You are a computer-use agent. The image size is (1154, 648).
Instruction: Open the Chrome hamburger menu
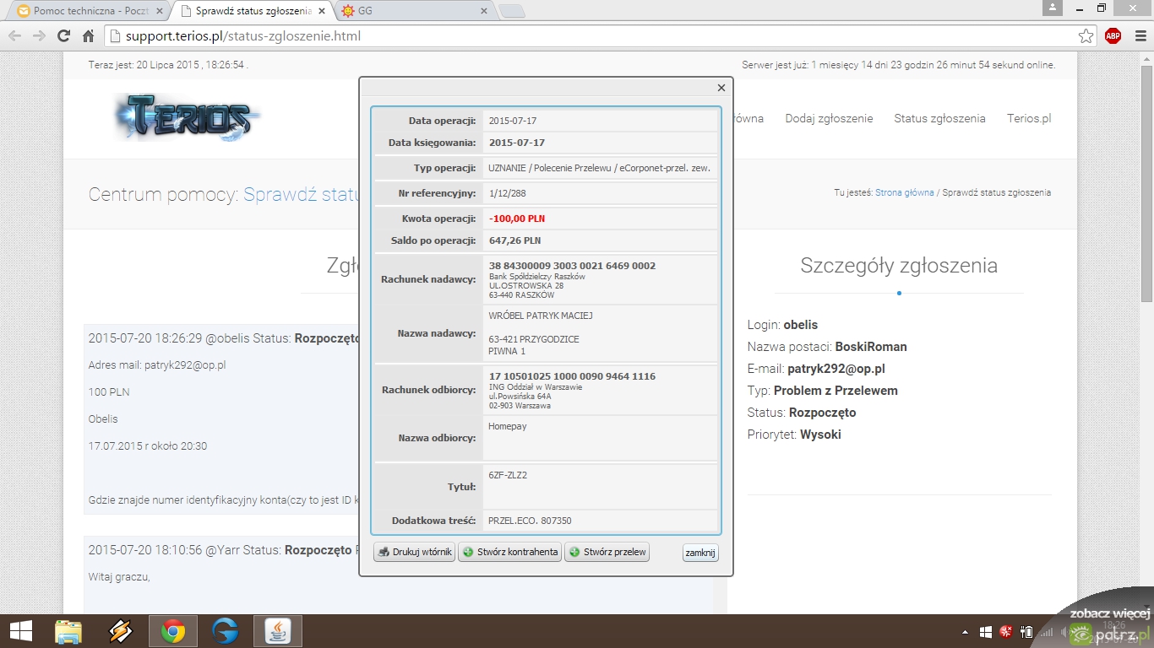click(1138, 36)
